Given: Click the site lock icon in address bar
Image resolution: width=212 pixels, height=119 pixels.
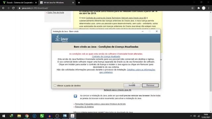Looking at the screenshot, I should click(20, 8).
